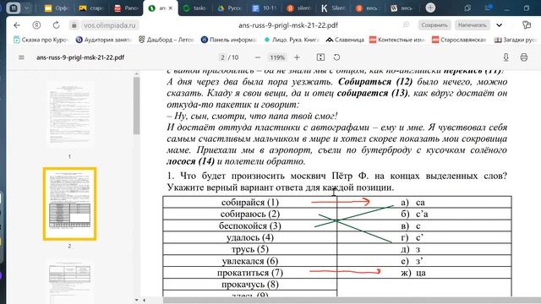Go back with the browser back arrow
541x304 pixels.
[17, 25]
